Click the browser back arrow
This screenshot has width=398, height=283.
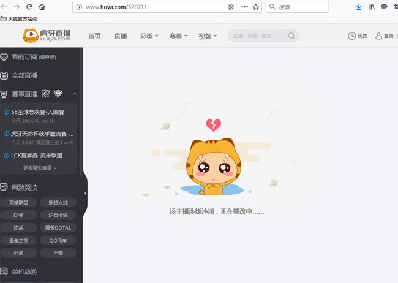pos(4,7)
